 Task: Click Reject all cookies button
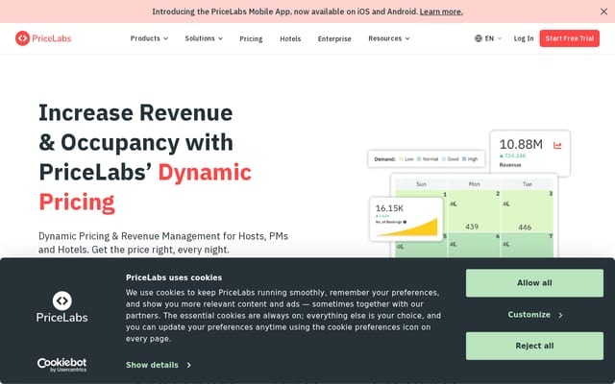pos(534,346)
